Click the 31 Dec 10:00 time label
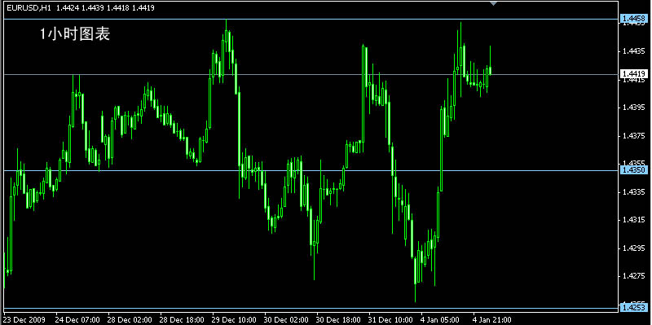Screen dimensions: 652x325 click(391, 320)
